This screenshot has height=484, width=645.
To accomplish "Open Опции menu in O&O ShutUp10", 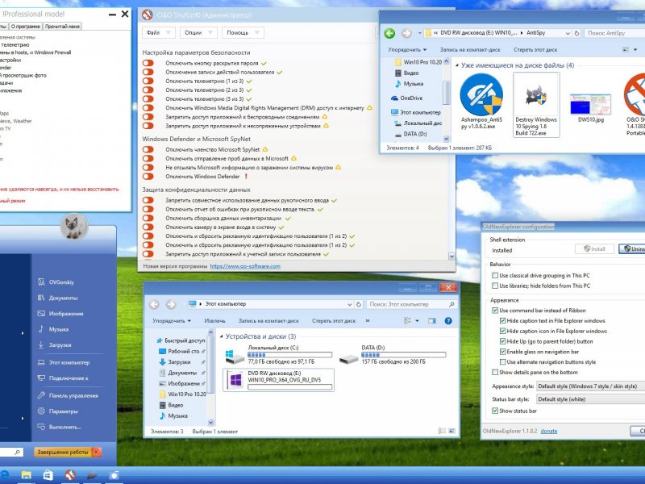I will point(198,32).
